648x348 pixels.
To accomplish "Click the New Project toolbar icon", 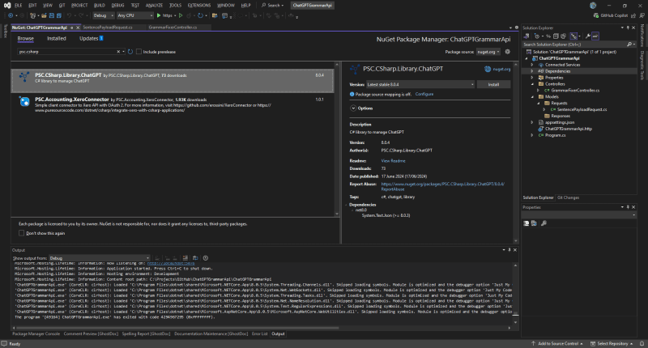I will 32,15.
